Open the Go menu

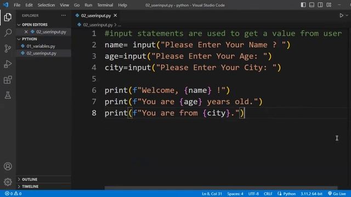tap(77, 5)
